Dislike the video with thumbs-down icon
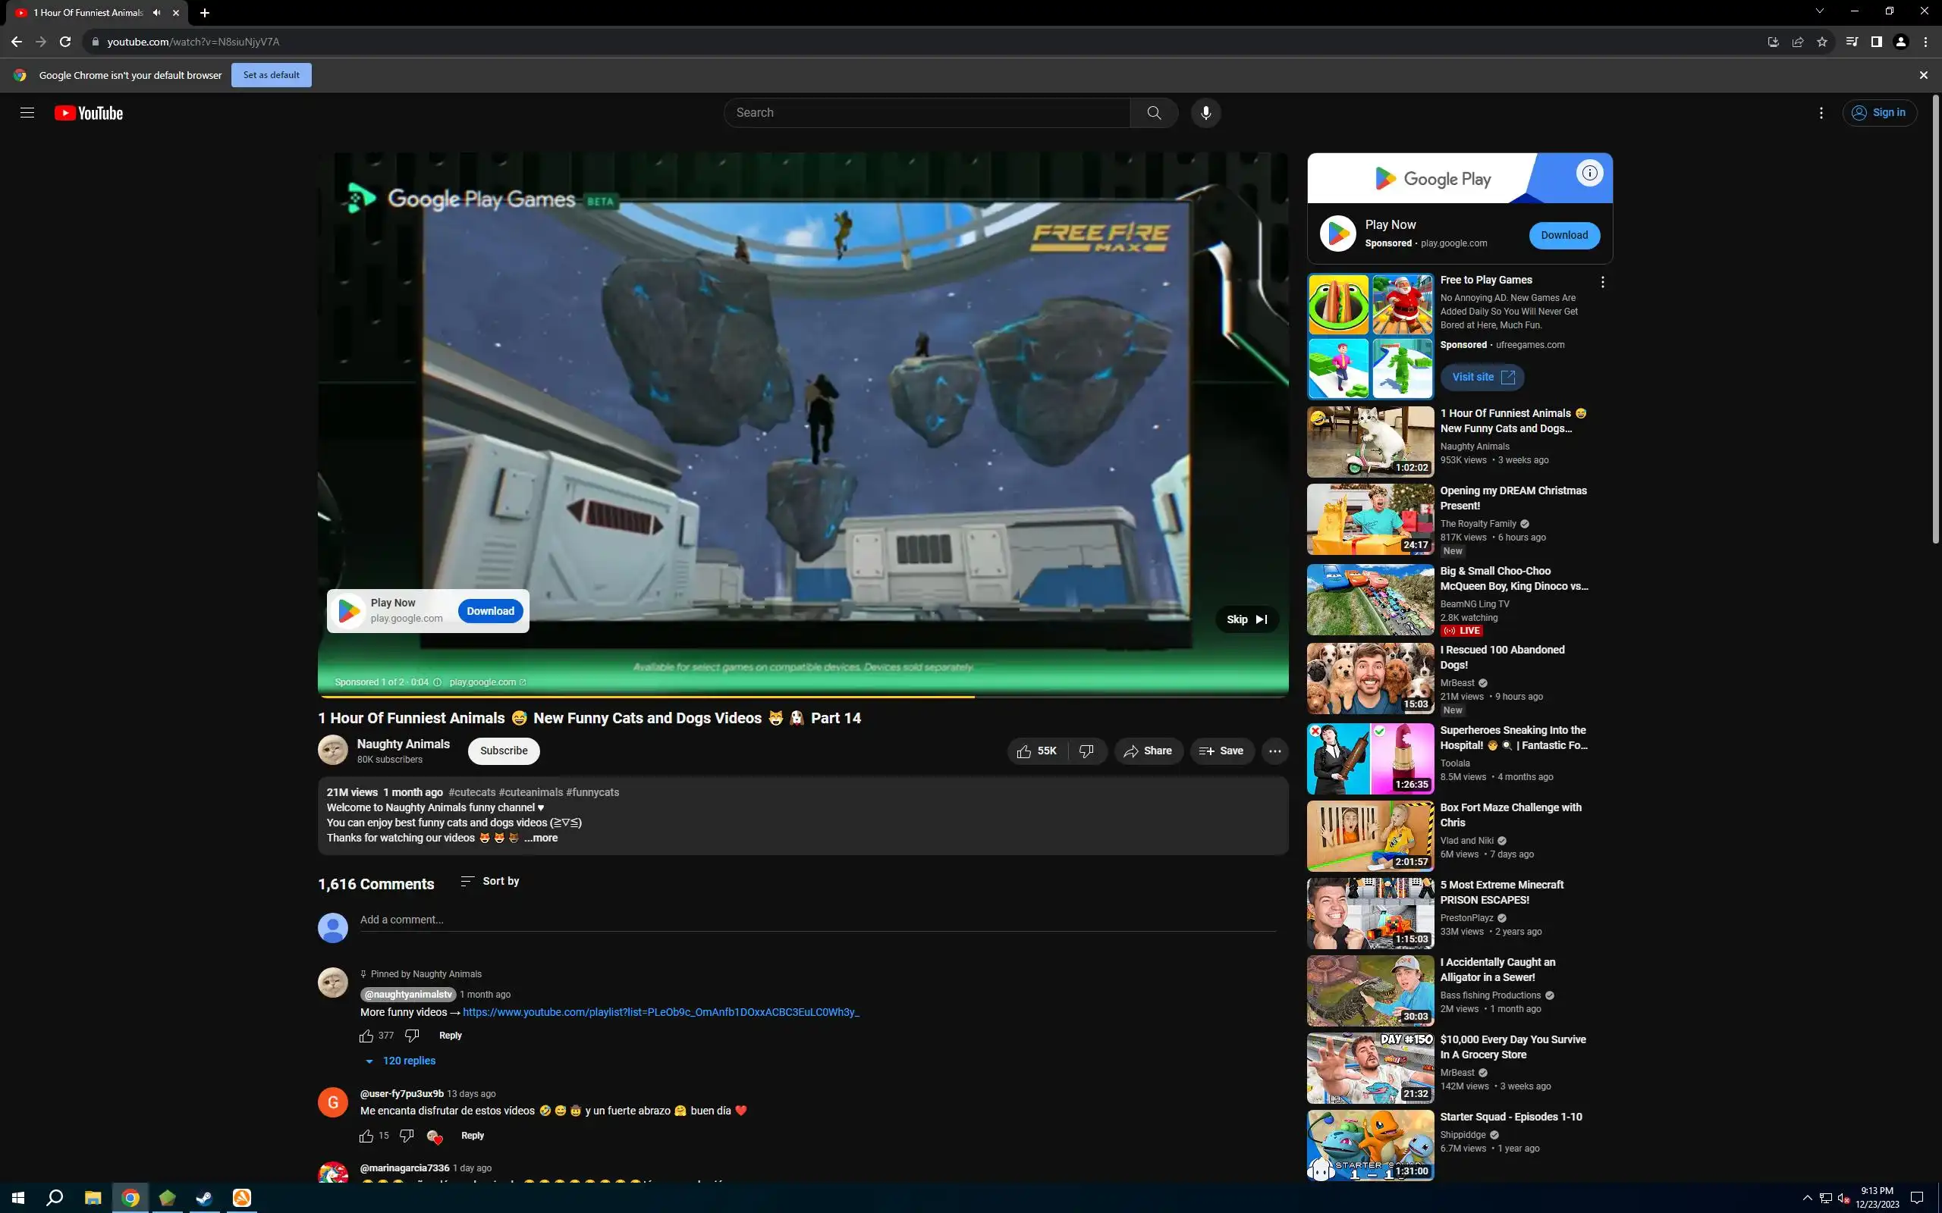Viewport: 1942px width, 1213px height. (1086, 751)
